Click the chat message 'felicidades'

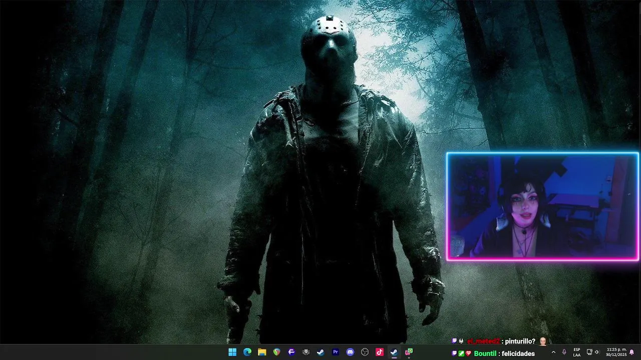[x=519, y=353]
